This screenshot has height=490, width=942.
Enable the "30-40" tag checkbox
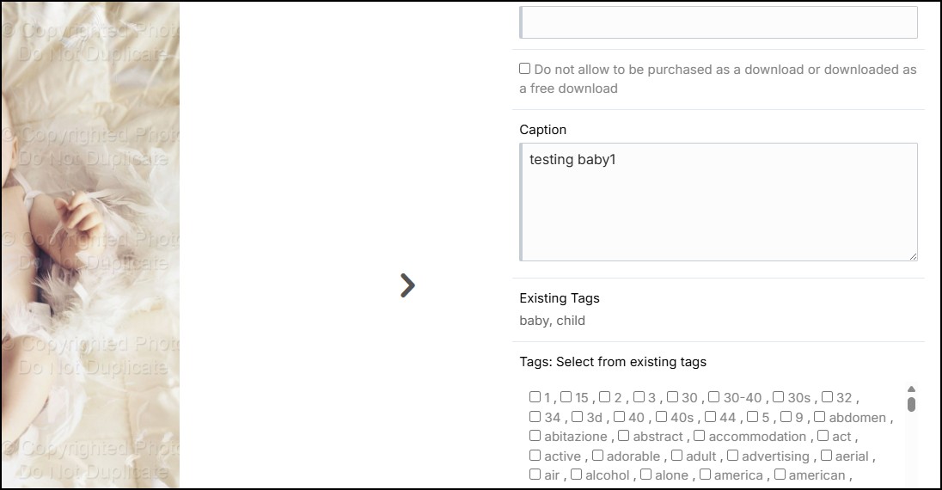(714, 397)
